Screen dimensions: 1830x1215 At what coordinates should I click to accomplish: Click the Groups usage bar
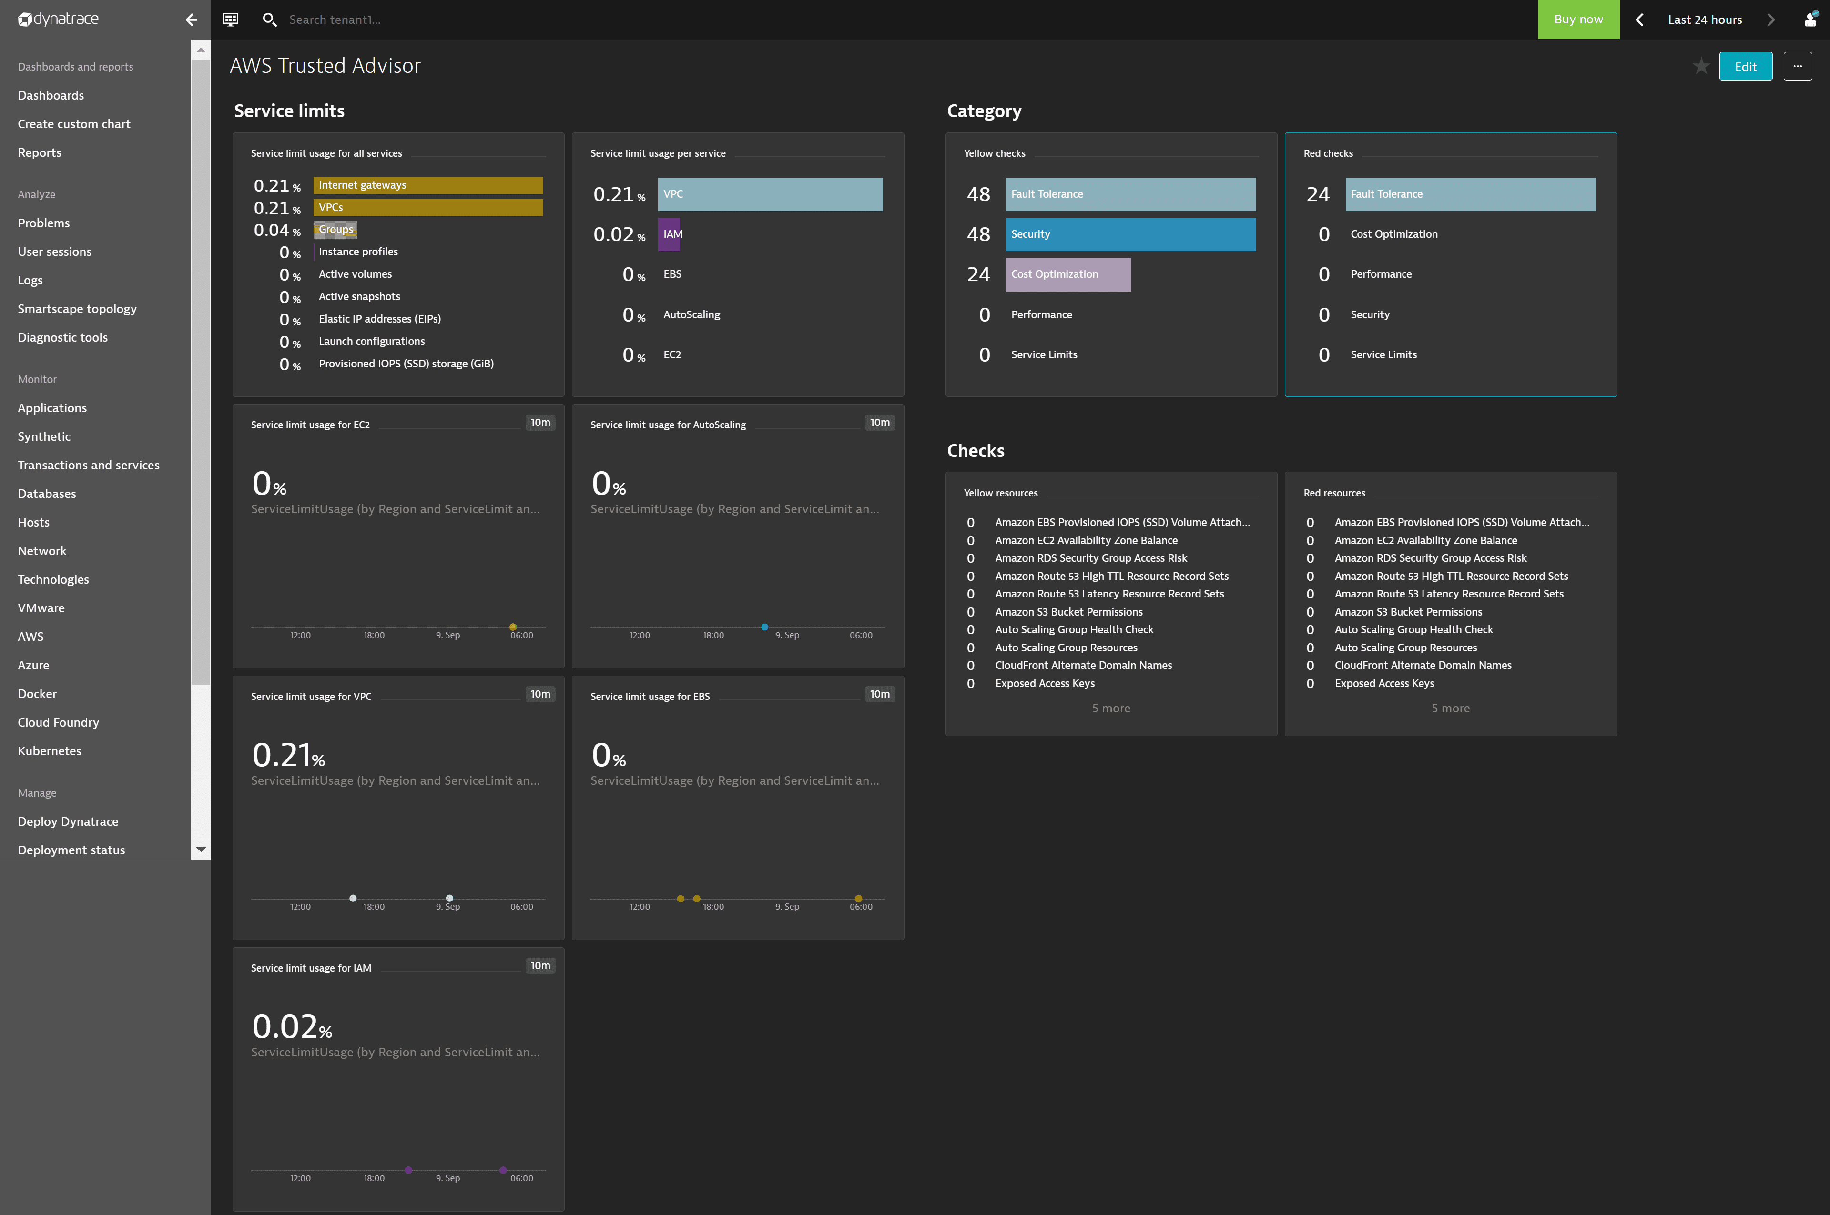coord(335,230)
